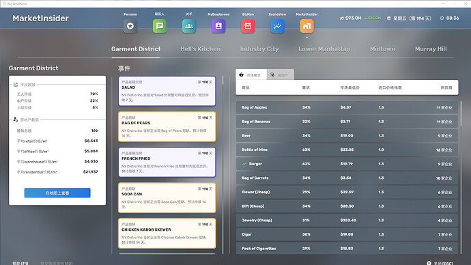Open the Soda Can shortage event card

[167, 197]
